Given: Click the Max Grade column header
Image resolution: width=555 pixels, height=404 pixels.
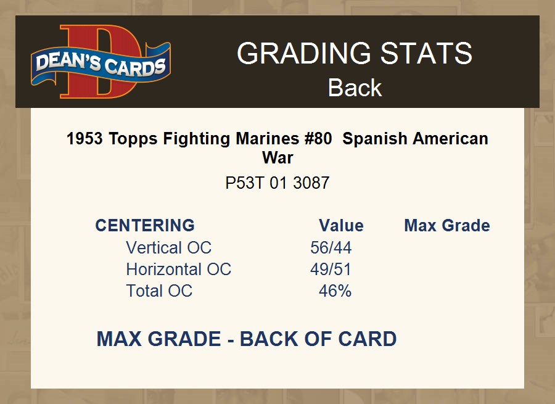Looking at the screenshot, I should 447,226.
